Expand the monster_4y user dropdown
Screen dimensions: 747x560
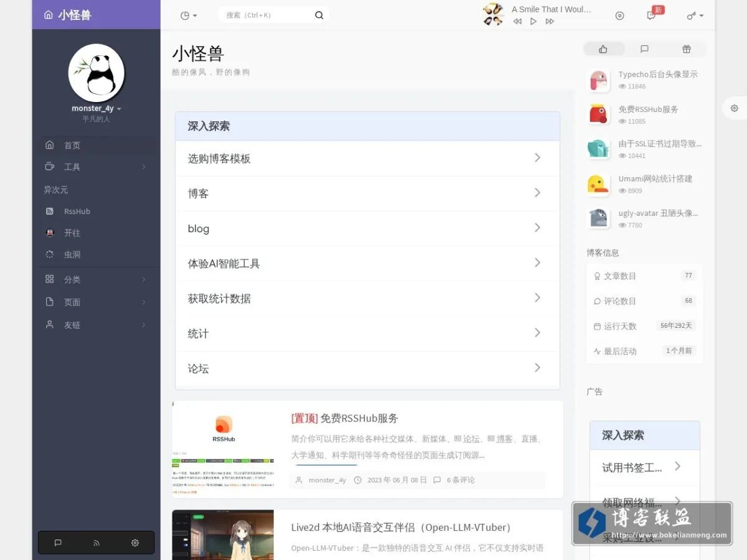click(96, 108)
